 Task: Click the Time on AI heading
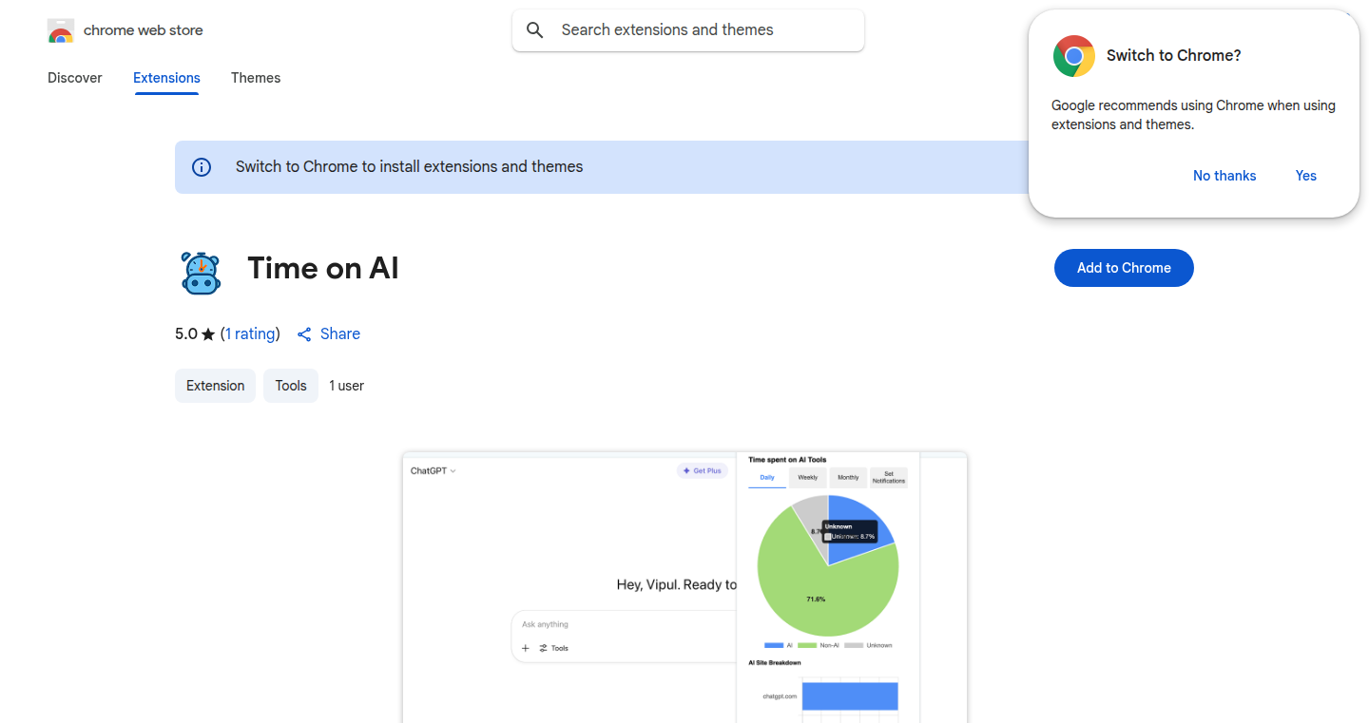(x=323, y=269)
